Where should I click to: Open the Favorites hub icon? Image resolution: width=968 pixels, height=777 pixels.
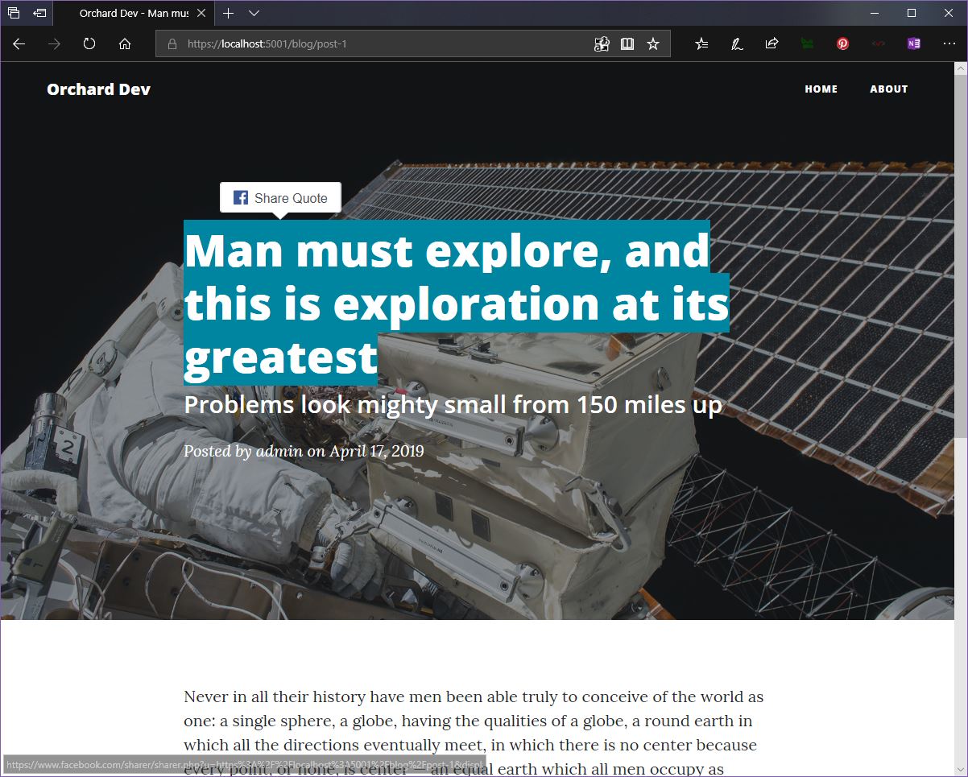coord(701,44)
